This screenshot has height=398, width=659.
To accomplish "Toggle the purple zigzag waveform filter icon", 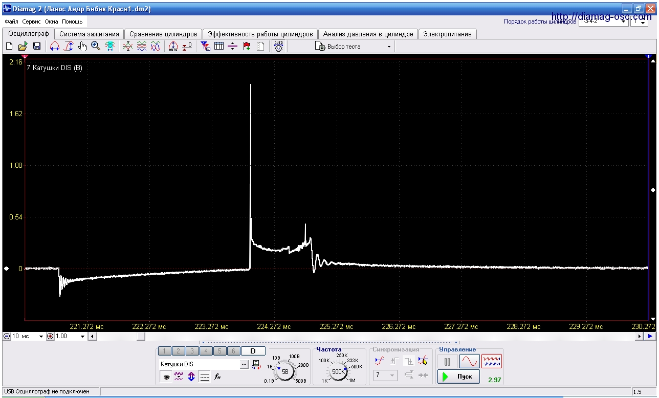I will pos(179,377).
